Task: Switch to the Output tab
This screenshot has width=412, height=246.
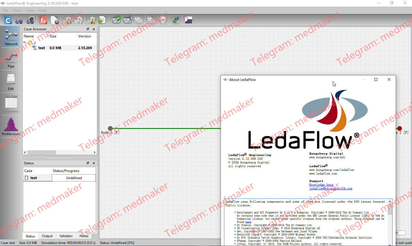Action: tap(47, 236)
